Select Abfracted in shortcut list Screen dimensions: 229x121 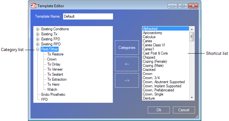(x=166, y=29)
